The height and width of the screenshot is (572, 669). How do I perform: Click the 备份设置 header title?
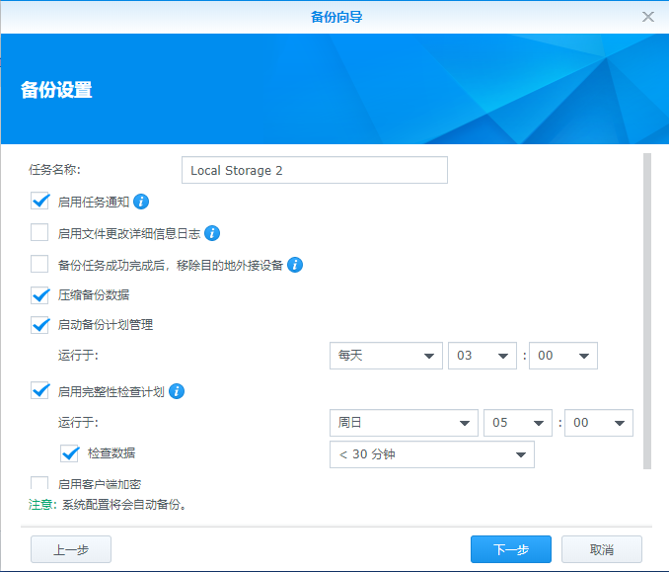click(x=56, y=90)
